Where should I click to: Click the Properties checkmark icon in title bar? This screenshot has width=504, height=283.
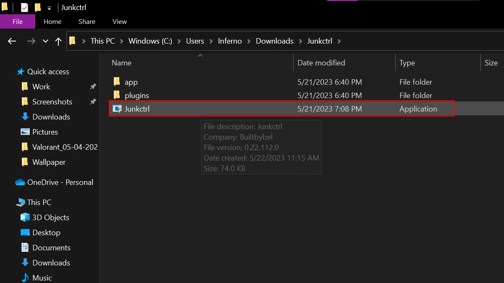coord(24,8)
